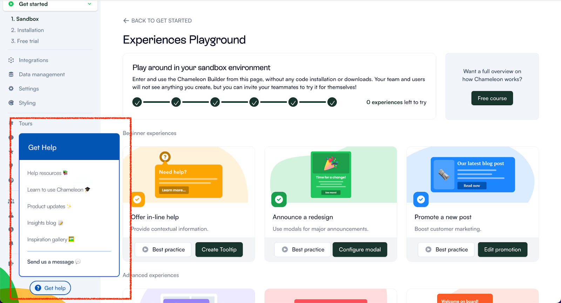Go BACK TO GET STARTED
Viewport: 561px width, 303px height.
coord(157,21)
